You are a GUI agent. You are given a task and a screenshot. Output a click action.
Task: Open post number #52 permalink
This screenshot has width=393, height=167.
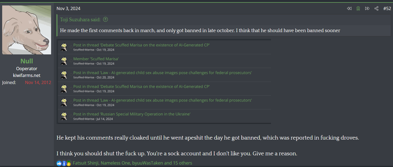387,8
